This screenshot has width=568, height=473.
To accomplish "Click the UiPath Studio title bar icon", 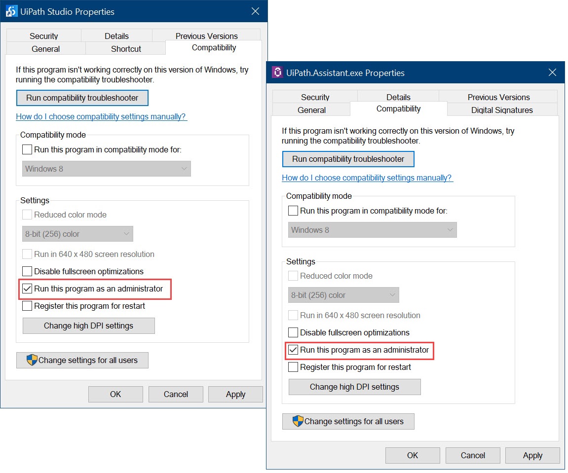I will [x=11, y=11].
